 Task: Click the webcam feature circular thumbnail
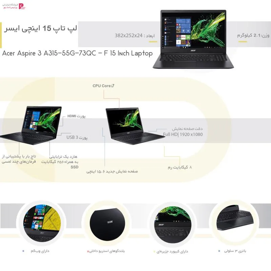(42, 224)
